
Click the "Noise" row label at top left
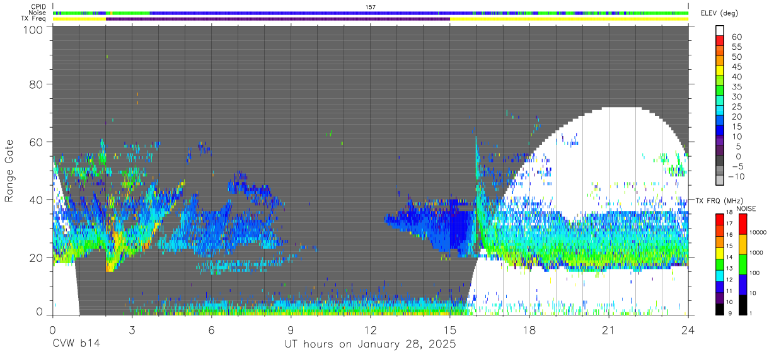37,13
